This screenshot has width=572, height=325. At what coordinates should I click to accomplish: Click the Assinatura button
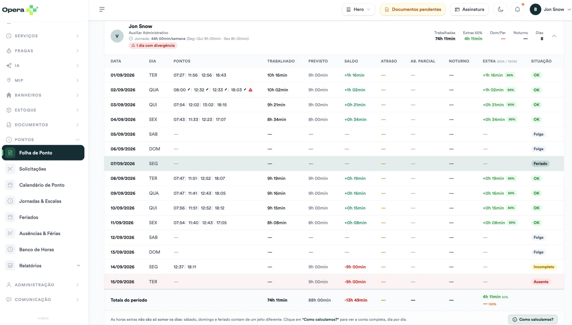[470, 9]
